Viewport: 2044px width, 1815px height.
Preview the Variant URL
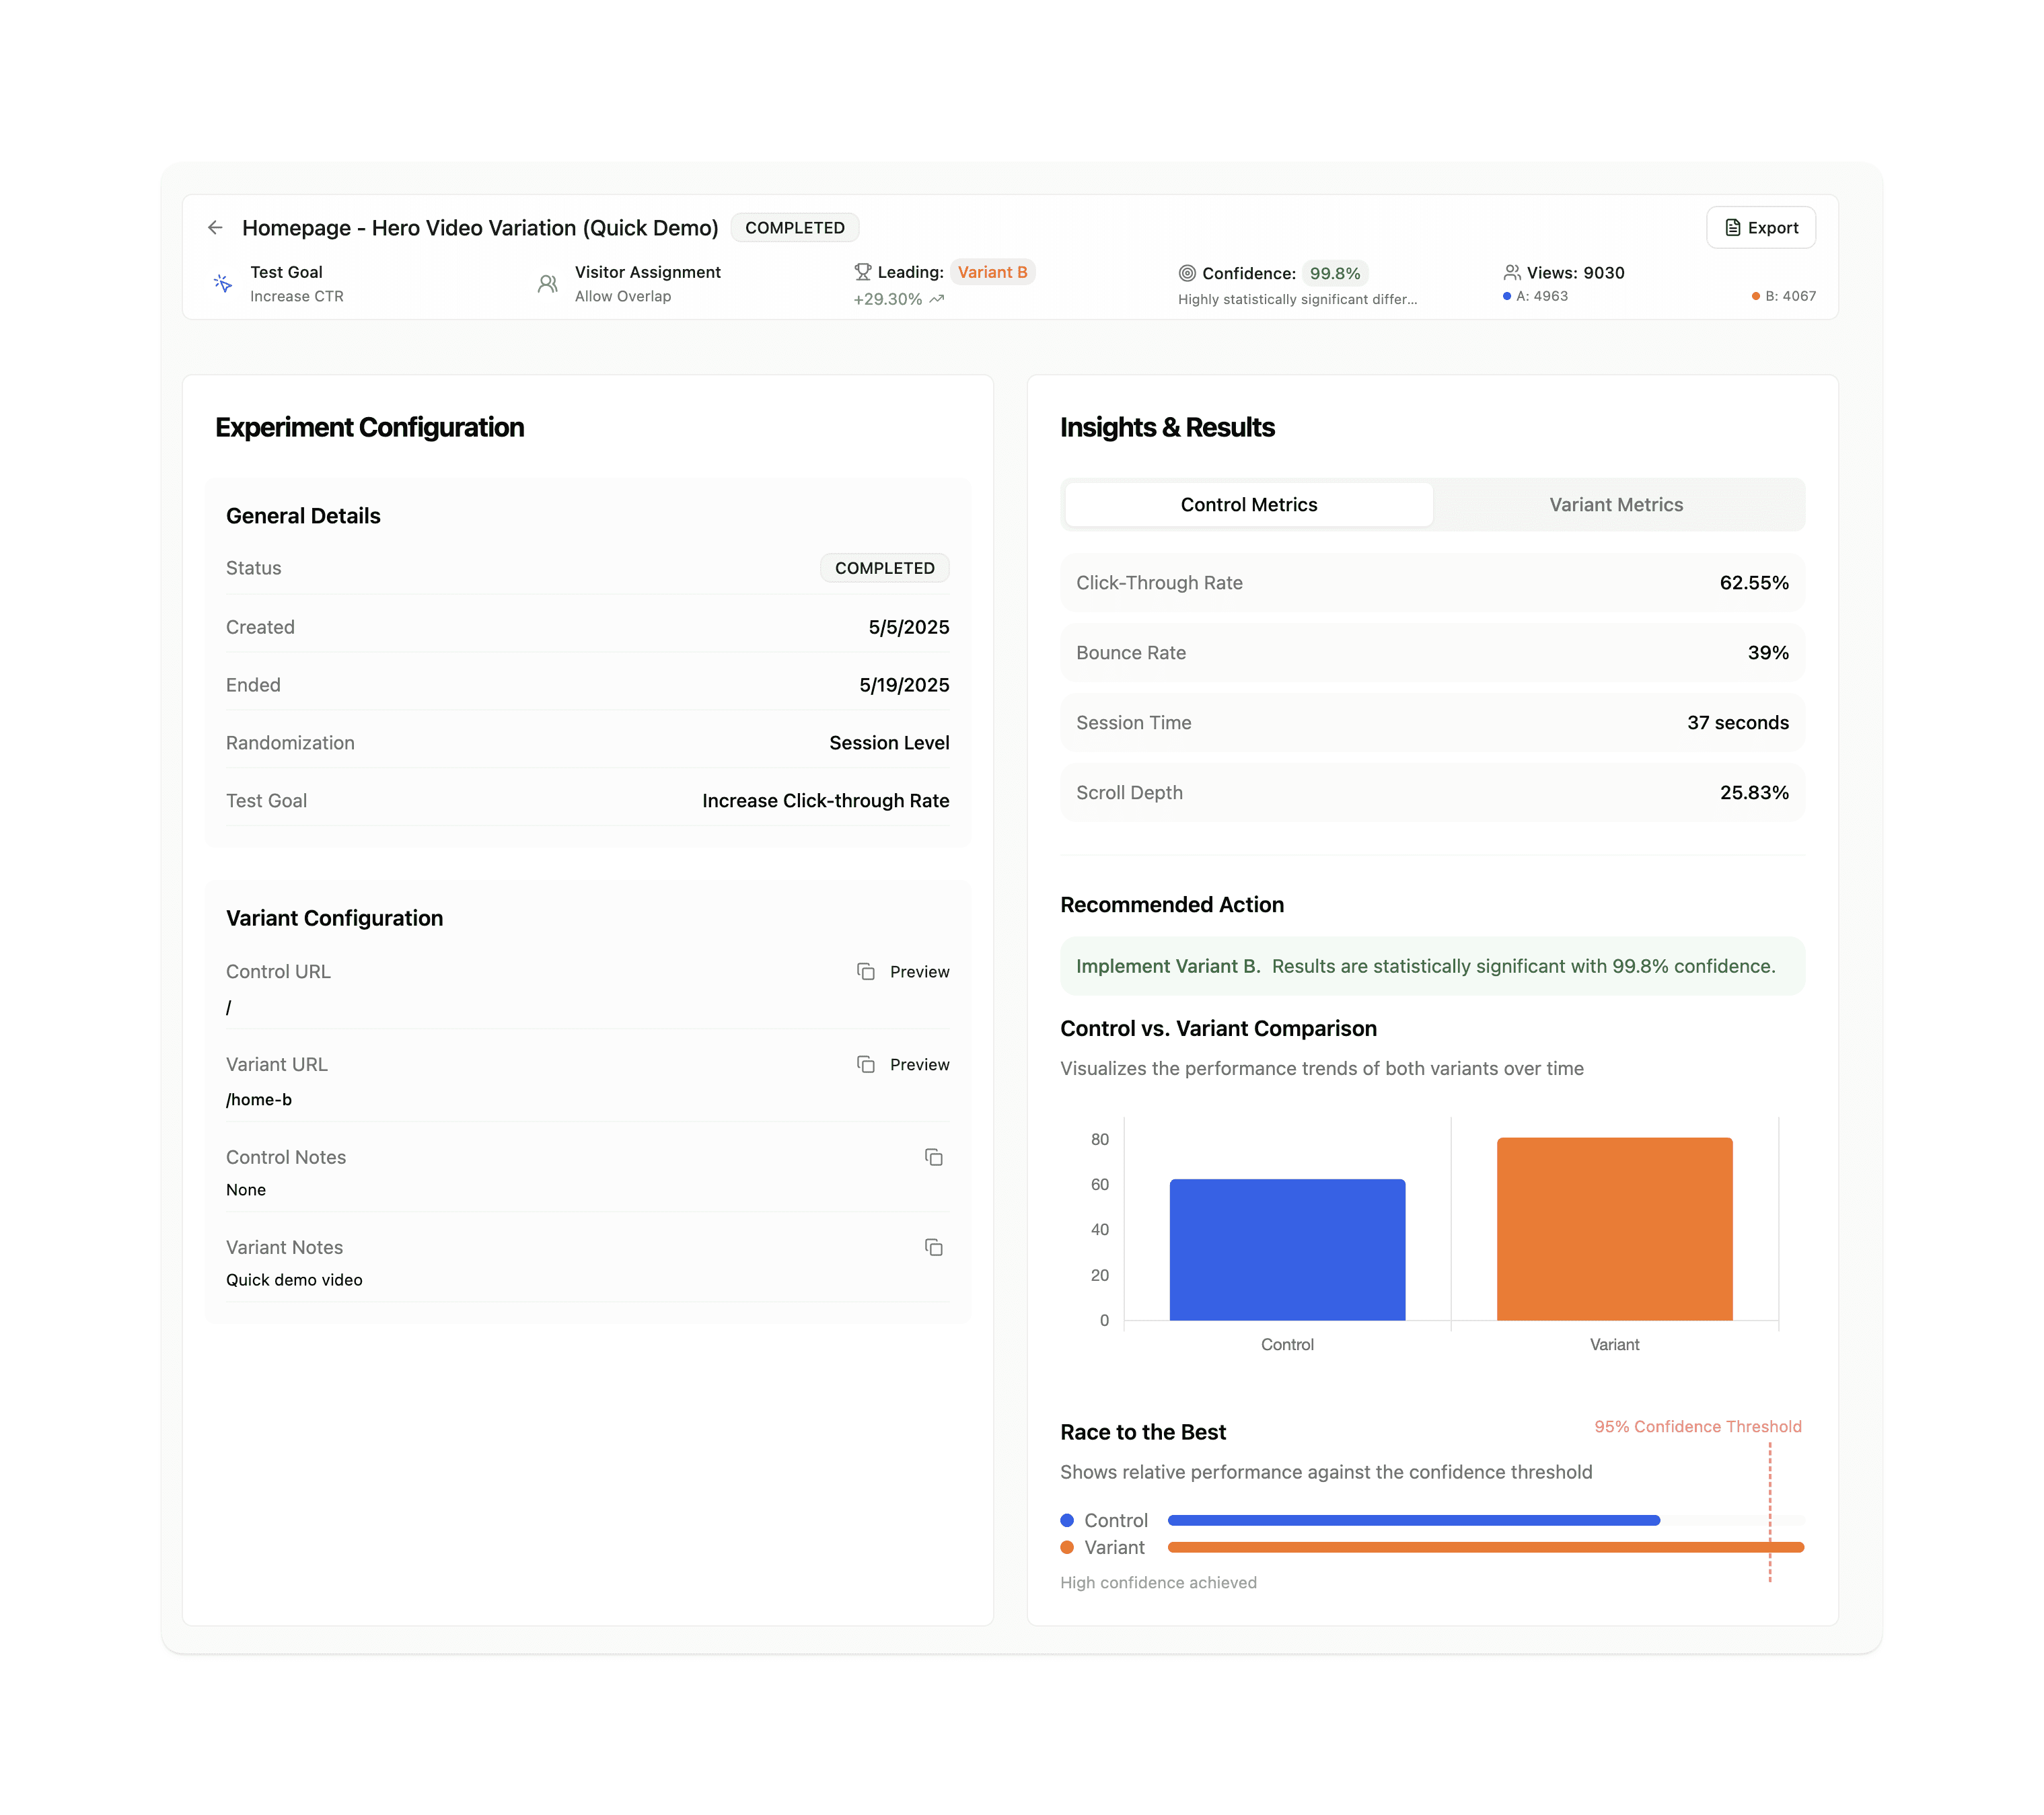click(920, 1065)
